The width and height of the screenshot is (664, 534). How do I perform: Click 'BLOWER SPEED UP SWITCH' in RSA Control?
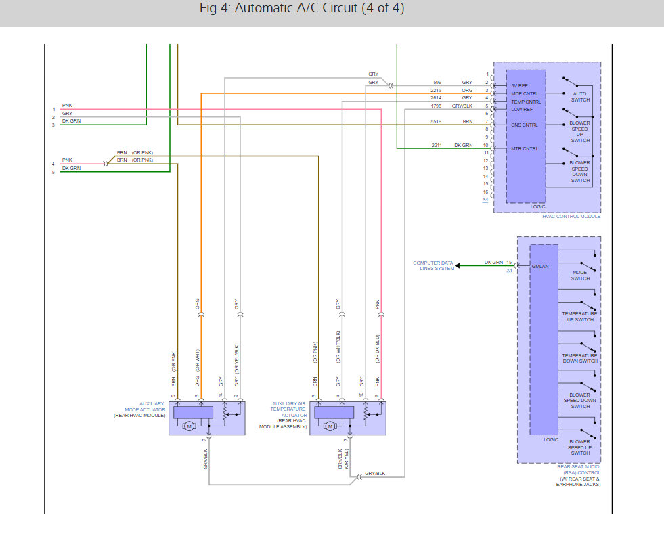point(579,447)
